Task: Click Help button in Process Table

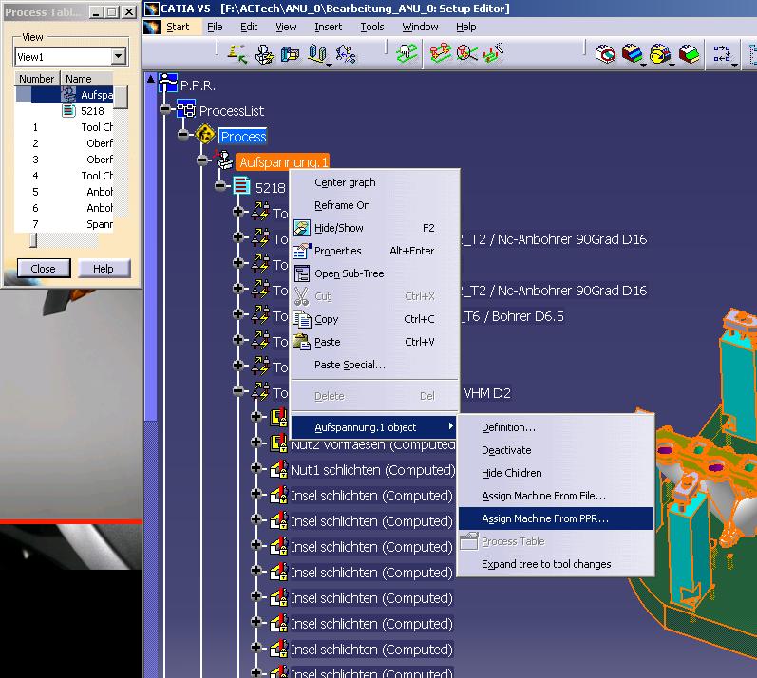Action: [104, 269]
